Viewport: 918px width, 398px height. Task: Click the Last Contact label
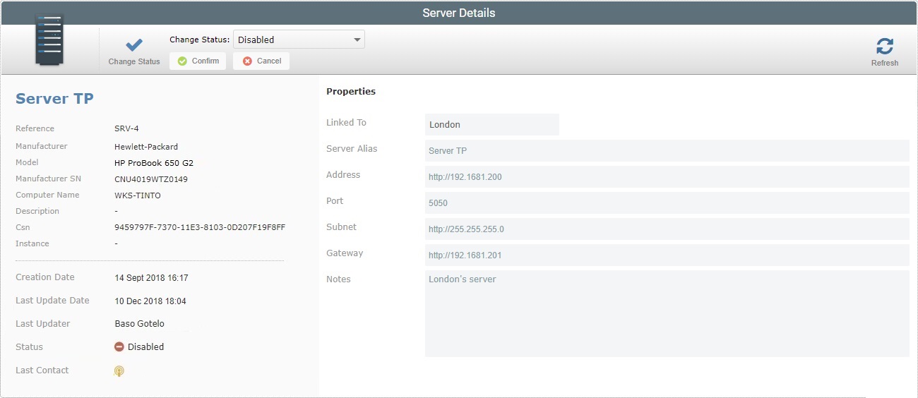(42, 370)
